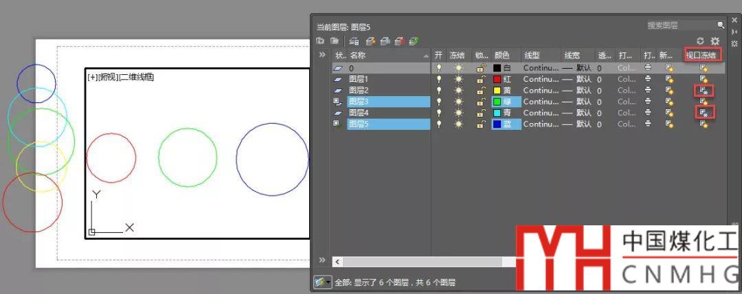This screenshot has width=742, height=294.
Task: Click the status icon of 图层5
Action: tap(339, 124)
